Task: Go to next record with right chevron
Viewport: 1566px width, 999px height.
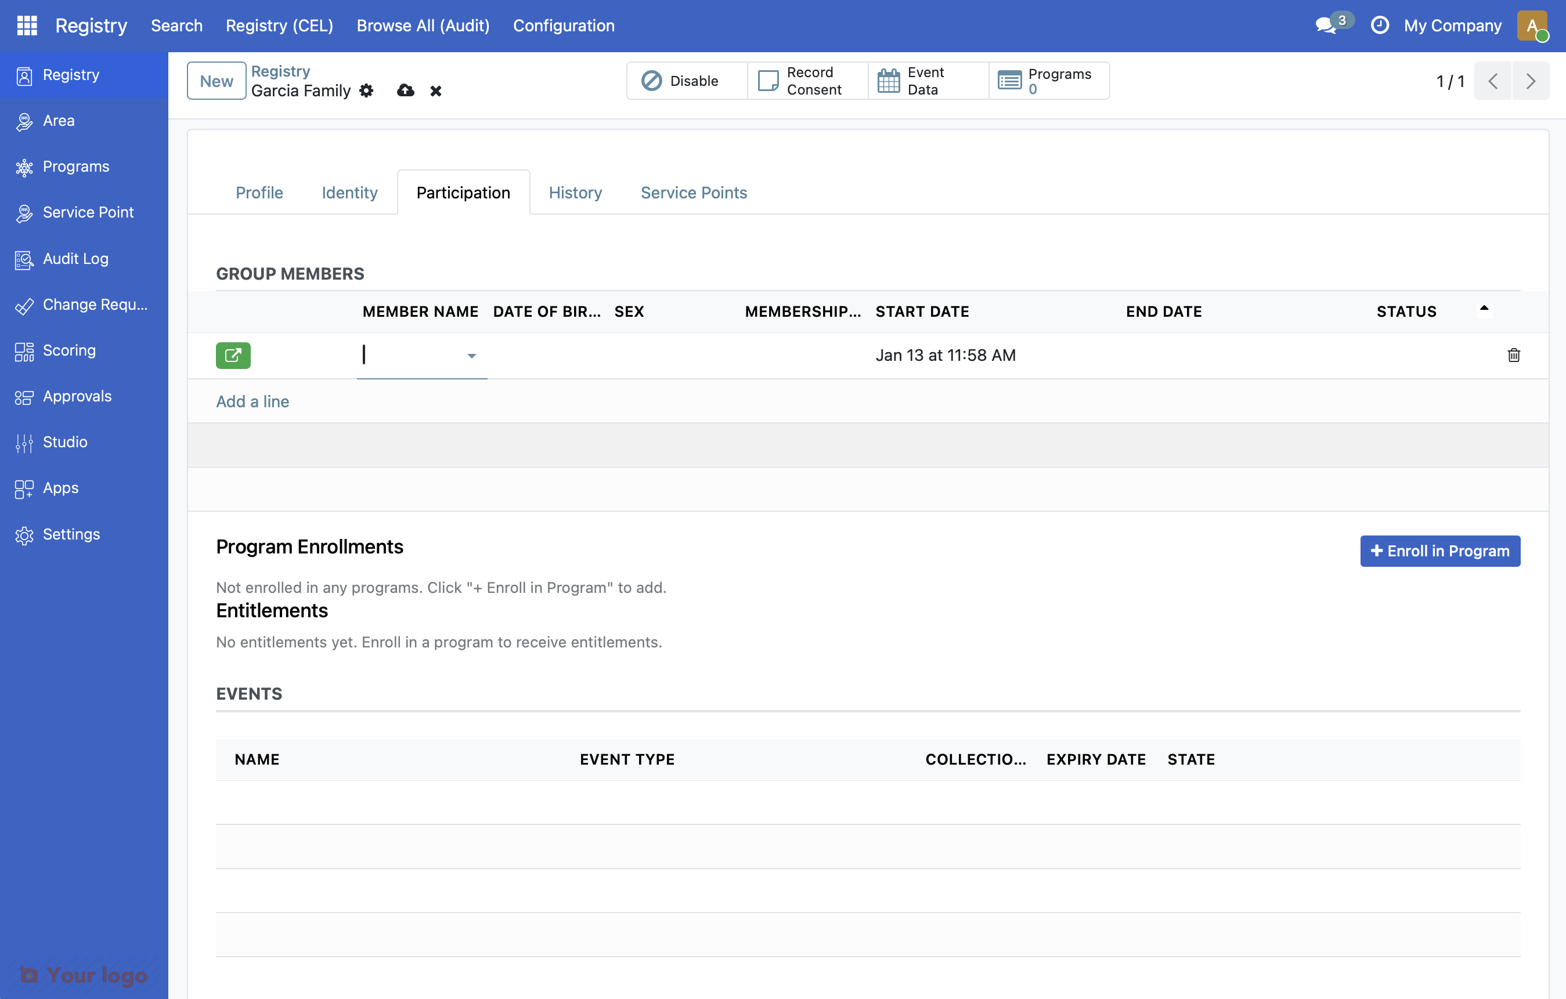Action: 1531,81
